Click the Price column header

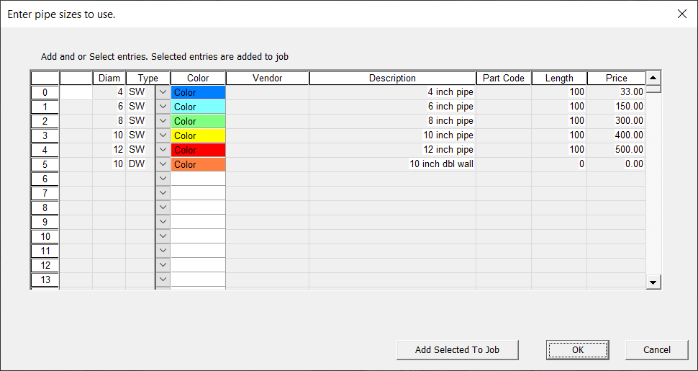(616, 78)
